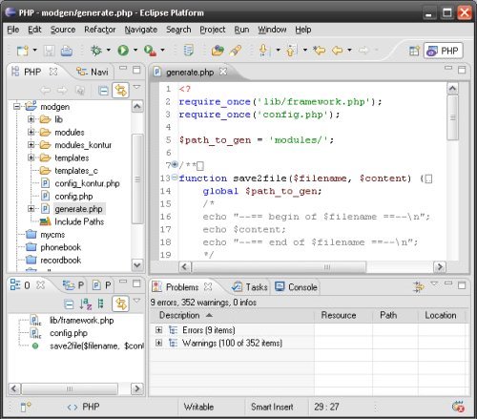This screenshot has height=419, width=477.
Task: Click the Open Task list toolbar icon
Action: point(188,51)
